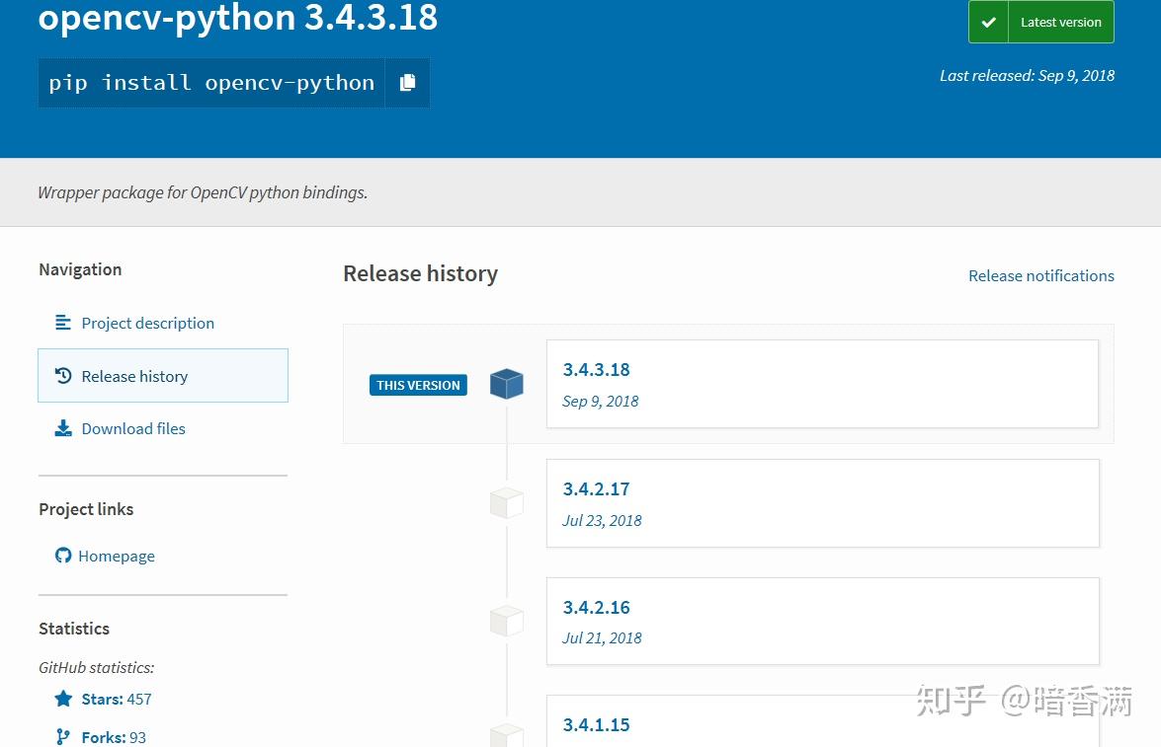Open Release notifications link
Image resolution: width=1161 pixels, height=747 pixels.
(1041, 276)
